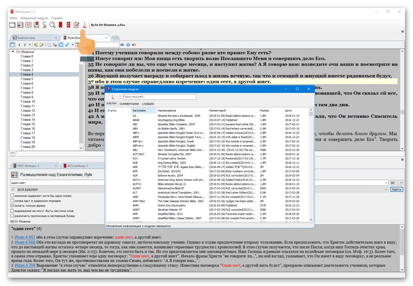413x286 pixels.
Task: Click the red download arrow in main toolbar
Action: [85, 25]
